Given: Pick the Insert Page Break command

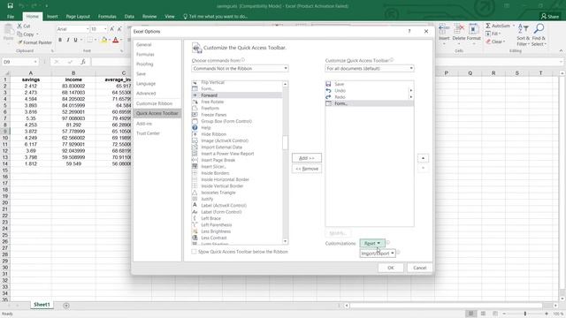Looking at the screenshot, I should [237, 160].
